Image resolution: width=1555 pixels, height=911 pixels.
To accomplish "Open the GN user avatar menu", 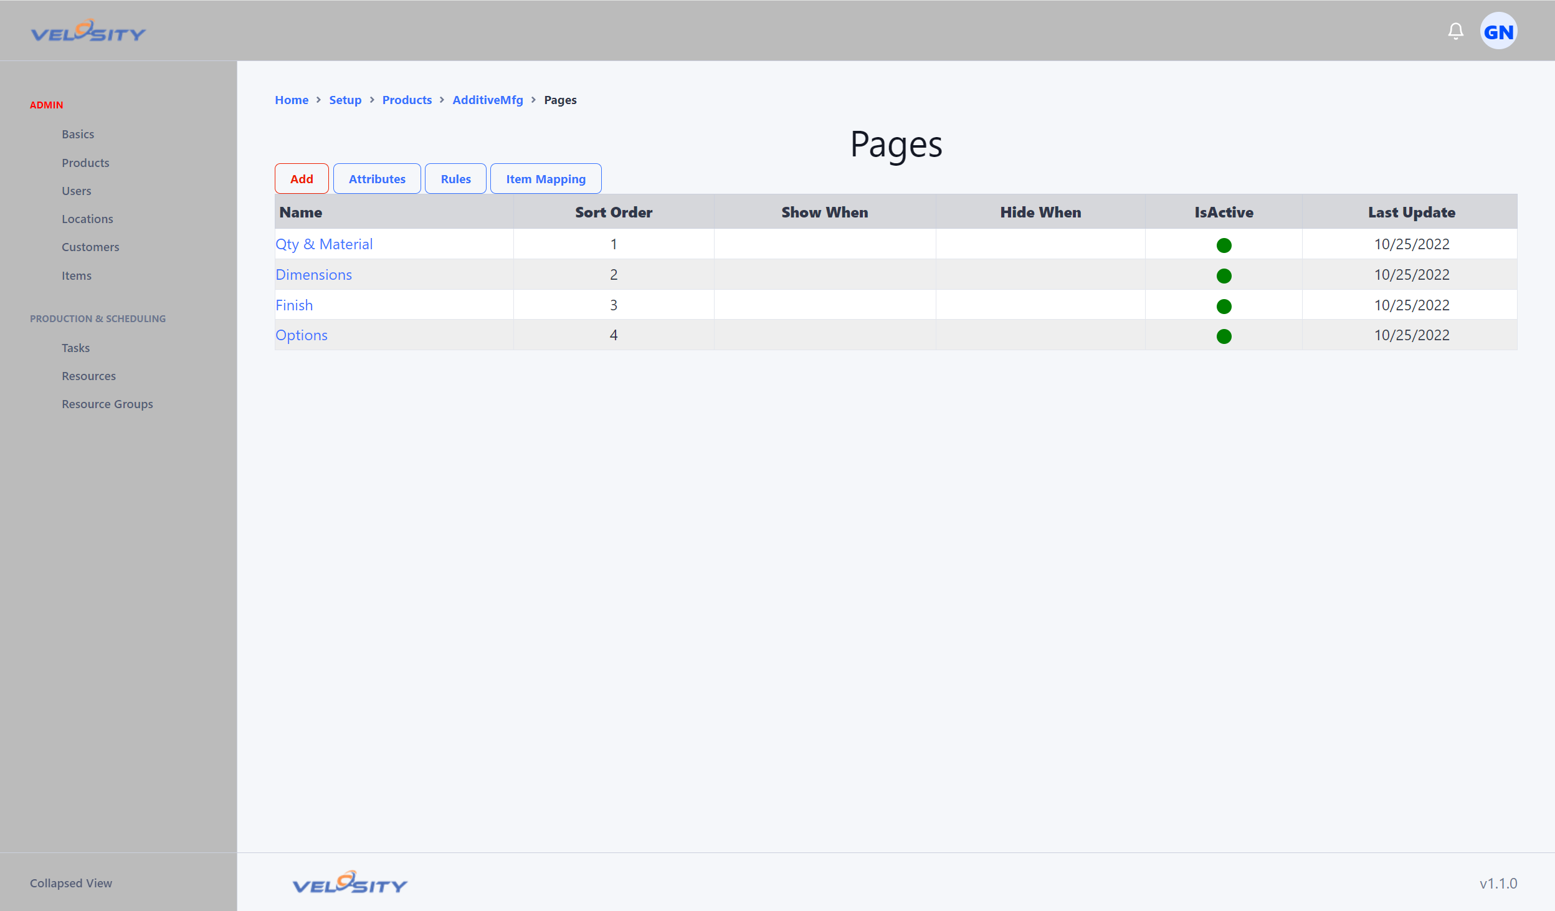I will pos(1498,31).
